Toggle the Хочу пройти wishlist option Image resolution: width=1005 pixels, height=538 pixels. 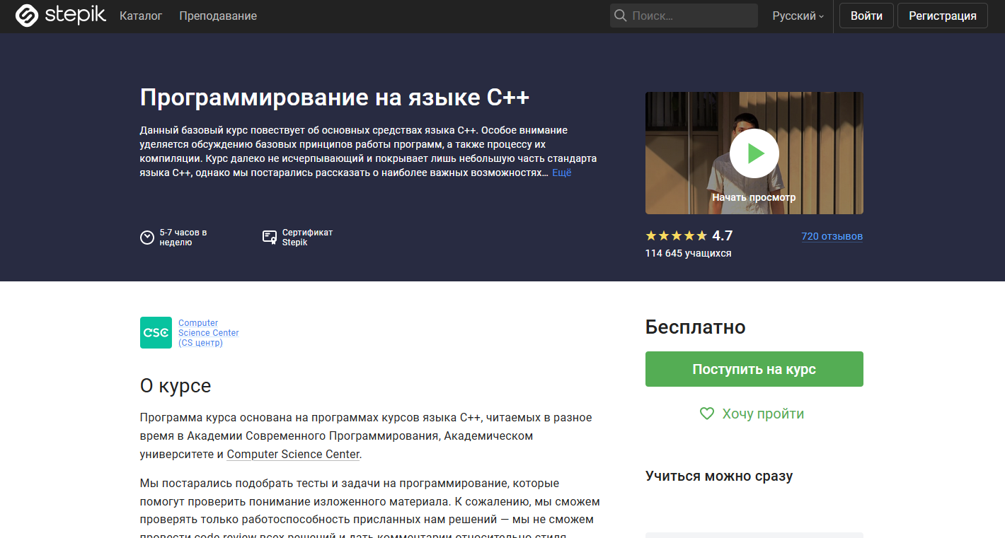point(752,414)
